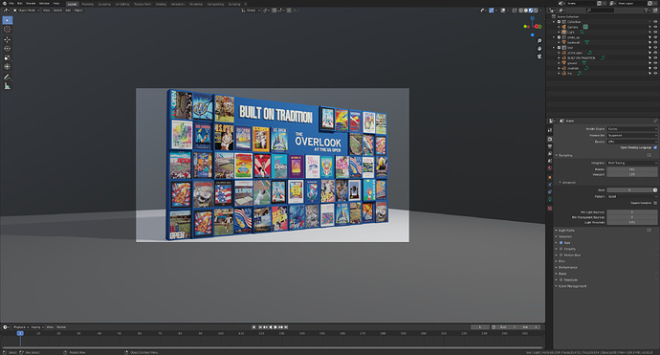Click the Seed value field

629,189
